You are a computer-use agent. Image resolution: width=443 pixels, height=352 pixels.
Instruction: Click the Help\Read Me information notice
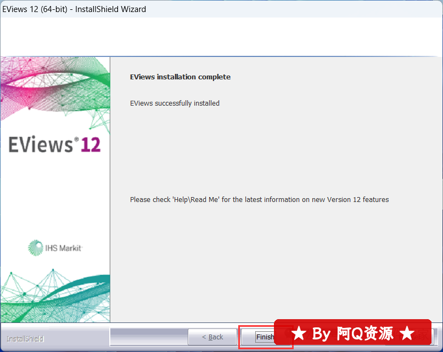pyautogui.click(x=259, y=200)
